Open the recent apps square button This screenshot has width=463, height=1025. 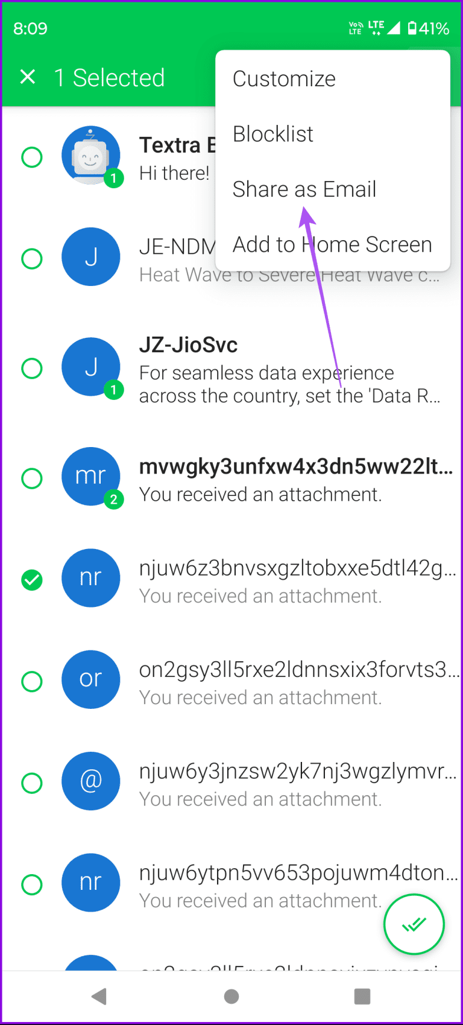(362, 996)
